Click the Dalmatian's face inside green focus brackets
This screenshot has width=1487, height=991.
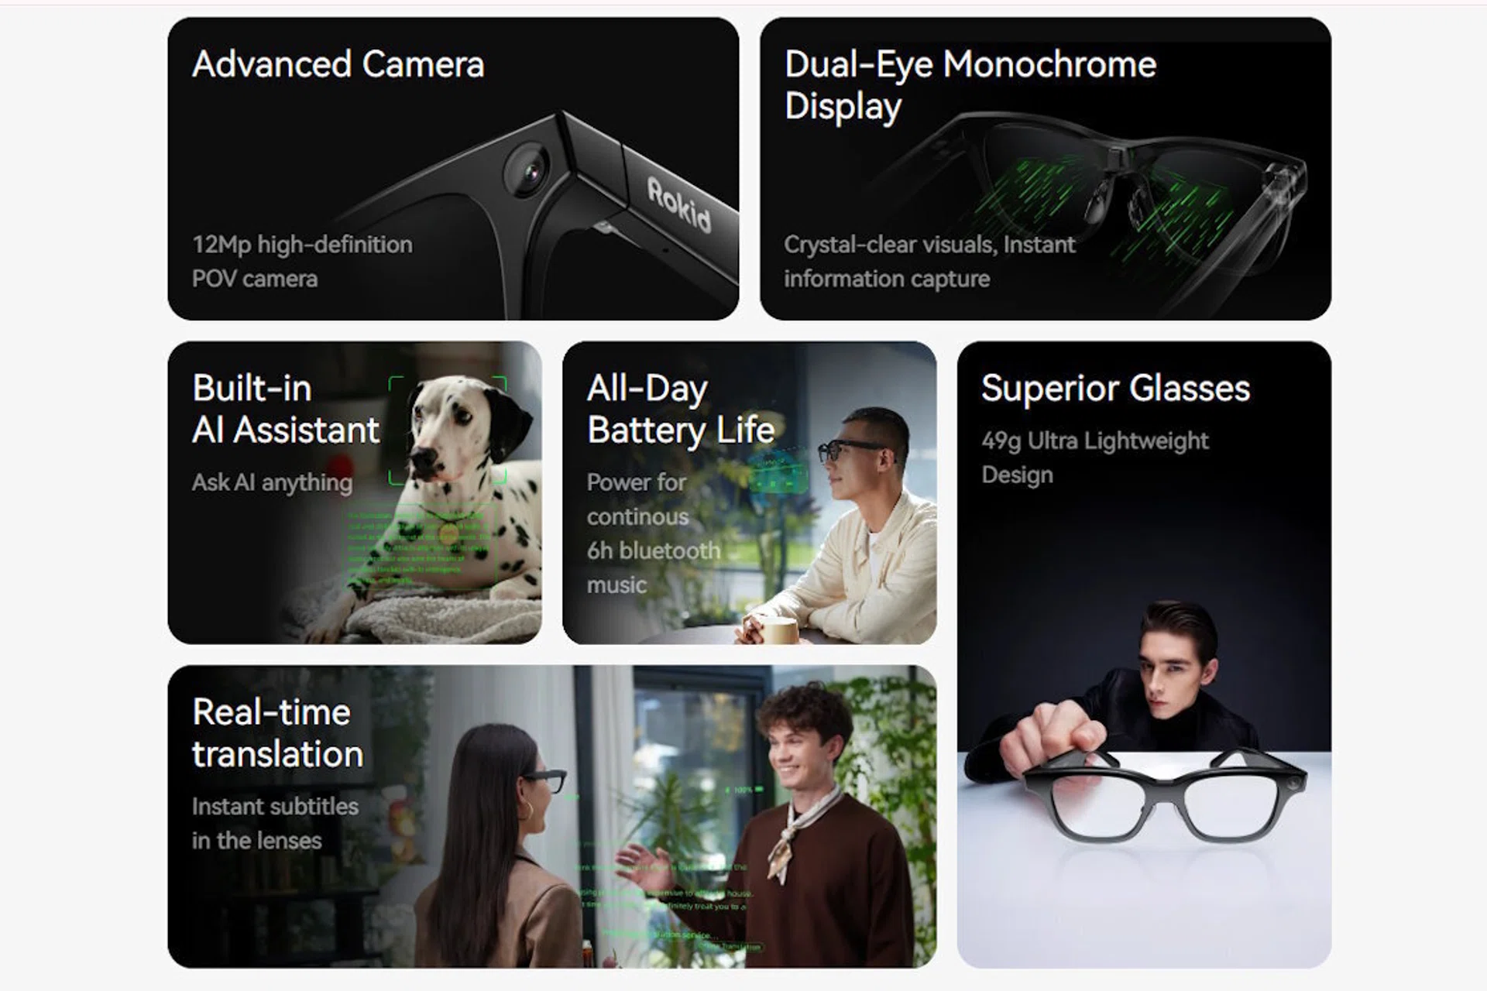[448, 430]
